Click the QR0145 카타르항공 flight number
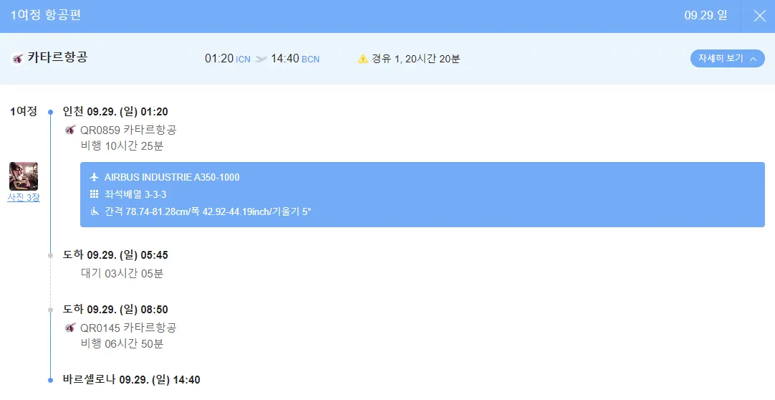Viewport: 775px width, 400px height. [x=128, y=328]
